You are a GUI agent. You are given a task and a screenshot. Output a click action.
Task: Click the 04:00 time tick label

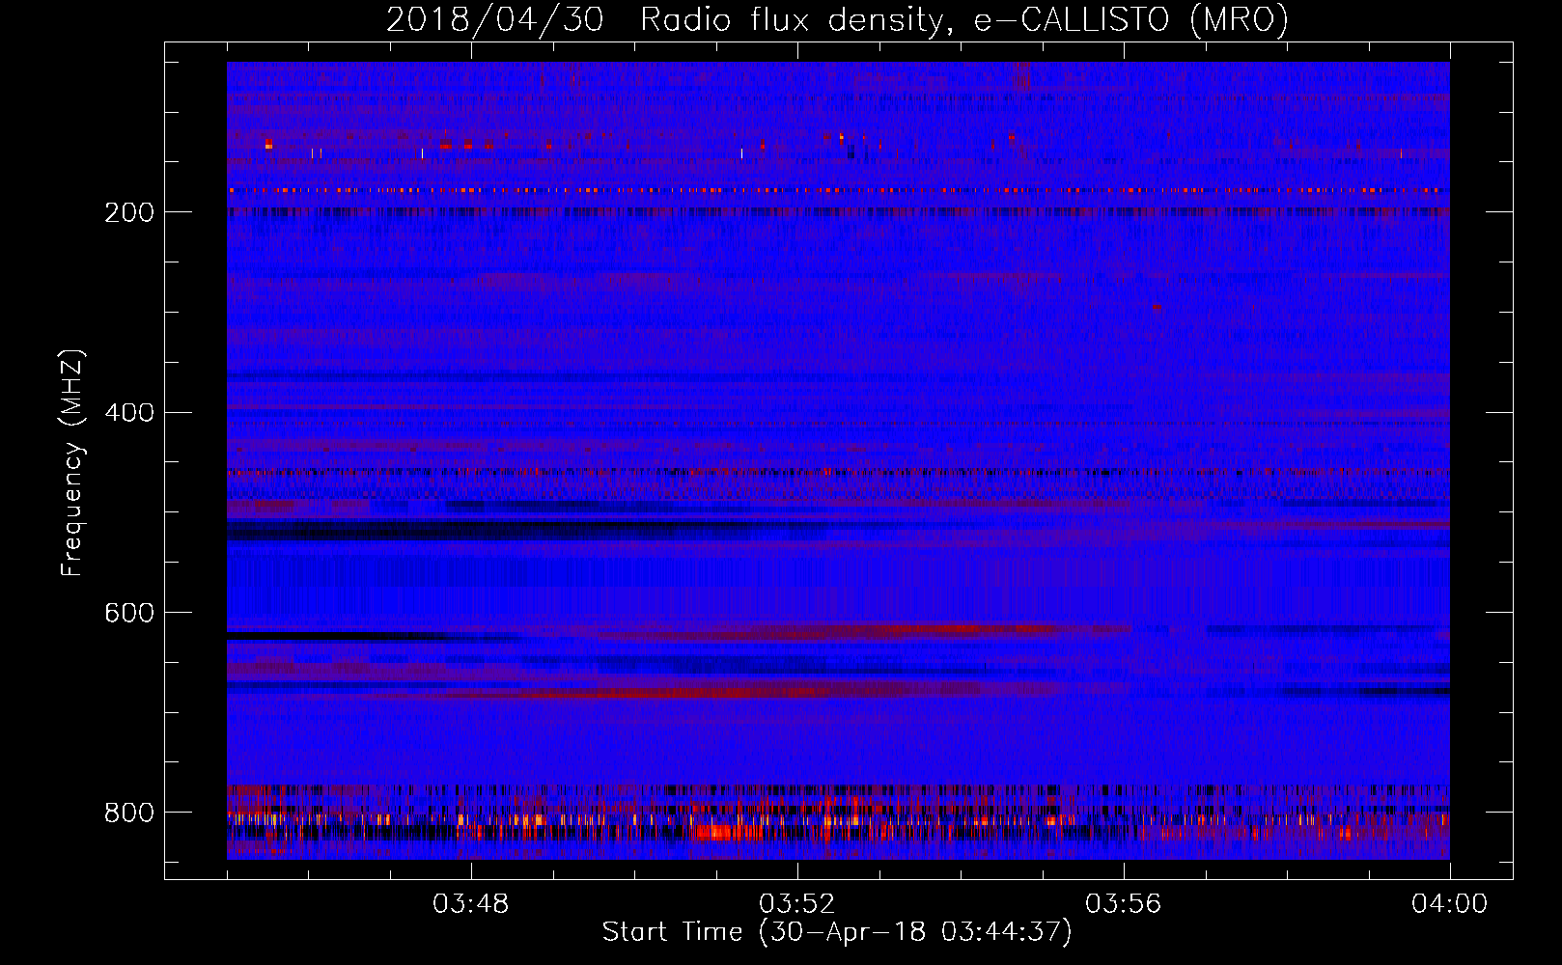[x=1449, y=904]
